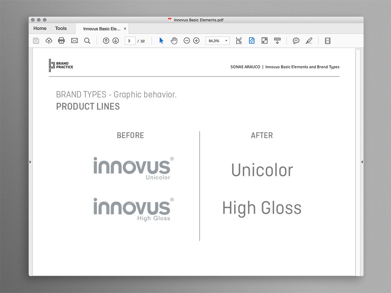Click the upload to cloud icon
Viewport: 391px width, 293px height.
click(x=49, y=41)
